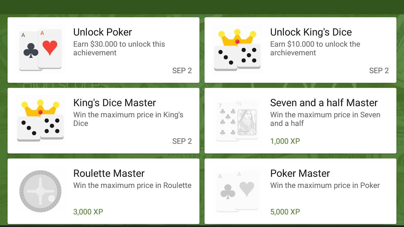The image size is (404, 227).
Task: Click SEP 2 date on Unlock Poker card
Action: pos(182,71)
